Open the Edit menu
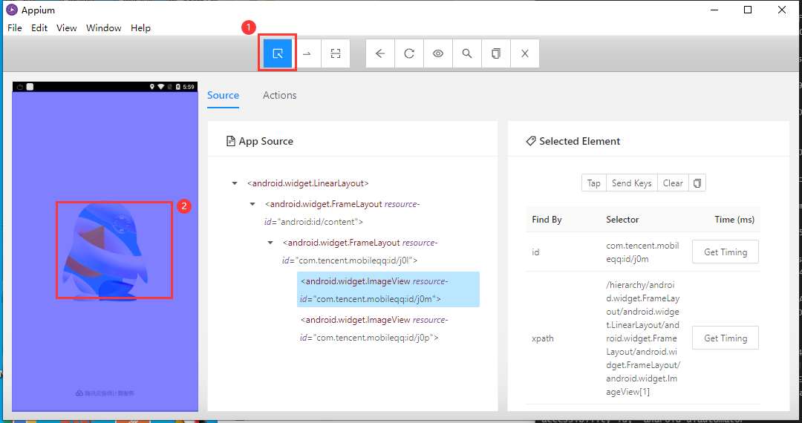The height and width of the screenshot is (423, 802). (x=39, y=28)
